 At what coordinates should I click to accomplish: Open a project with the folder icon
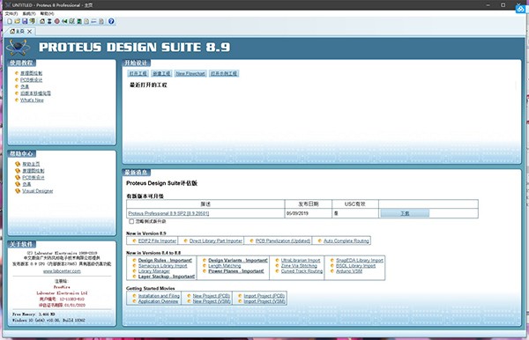click(18, 21)
